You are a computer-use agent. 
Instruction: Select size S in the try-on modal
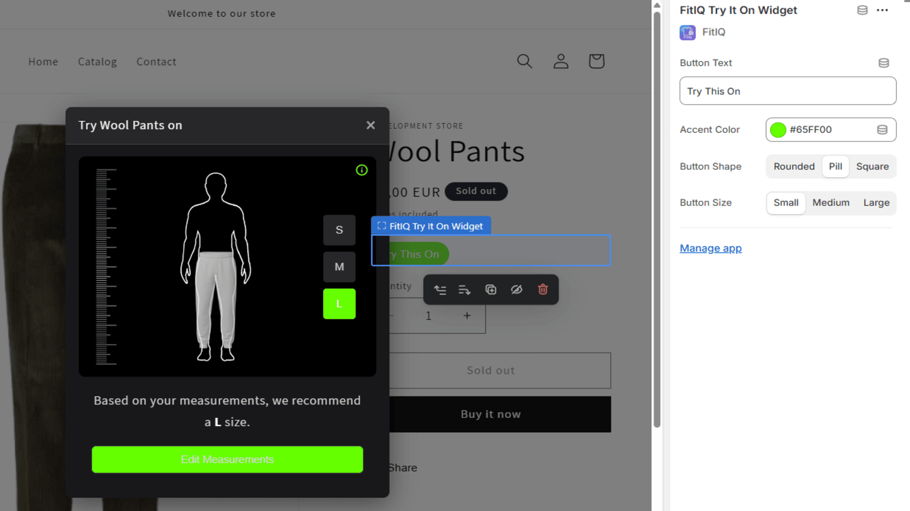(340, 230)
